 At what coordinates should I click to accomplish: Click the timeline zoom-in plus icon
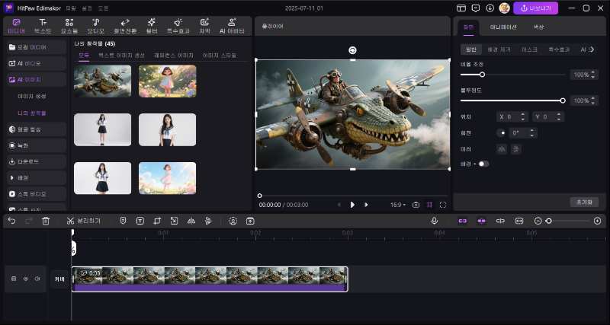598,221
